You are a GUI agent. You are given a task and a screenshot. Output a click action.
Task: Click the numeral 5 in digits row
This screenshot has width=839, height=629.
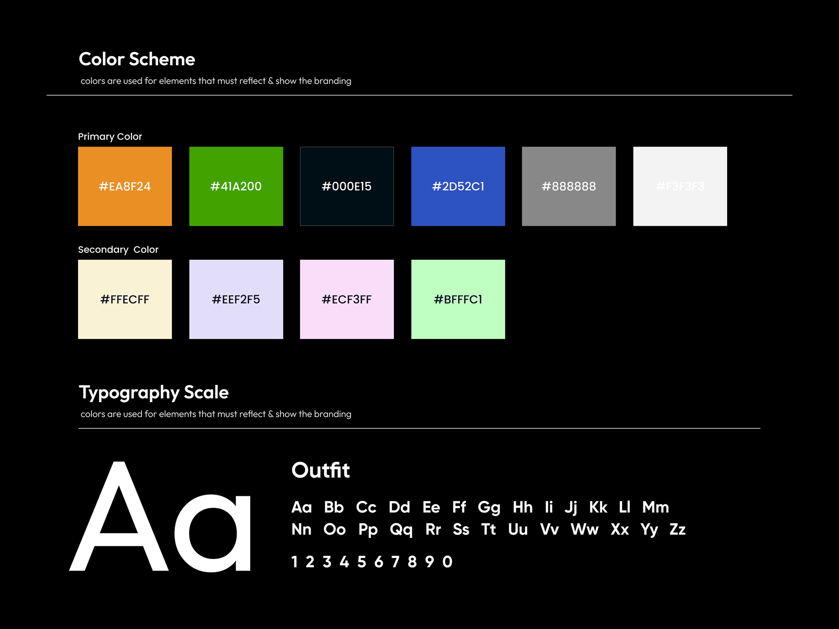[x=361, y=562]
